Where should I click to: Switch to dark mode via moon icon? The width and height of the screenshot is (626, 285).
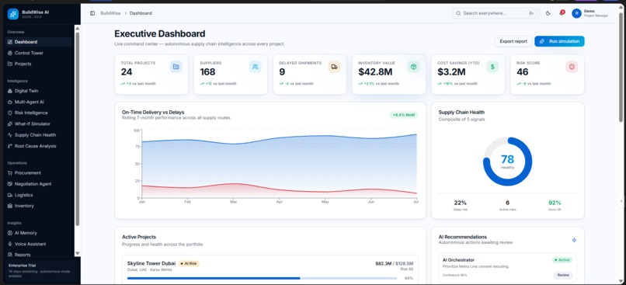(x=548, y=13)
